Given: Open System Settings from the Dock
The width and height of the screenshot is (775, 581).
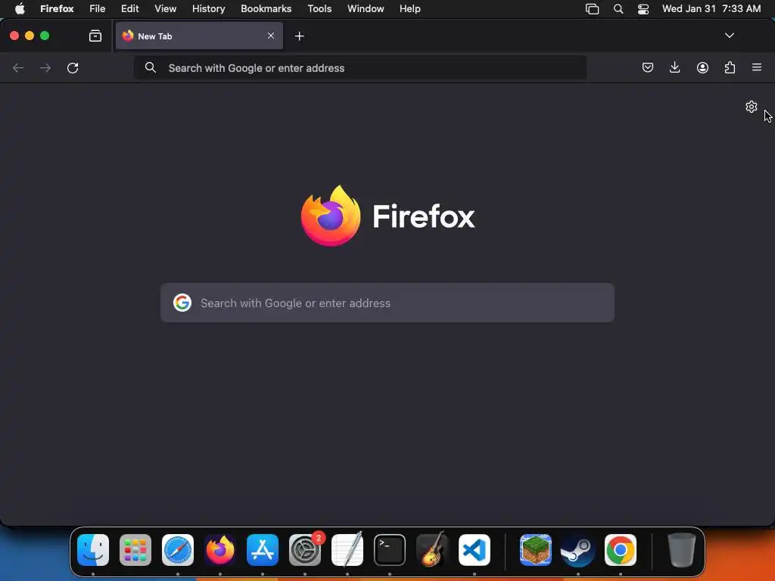Looking at the screenshot, I should tap(305, 550).
